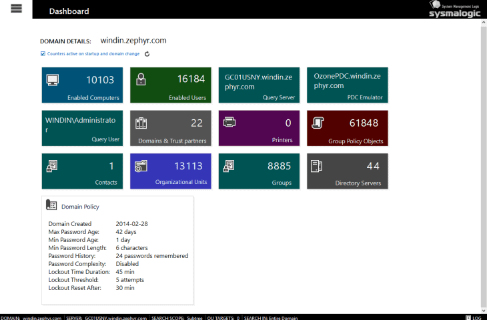Screen dimensions: 487x320
Task: Click the Domain Policy card icon
Action: click(51, 205)
